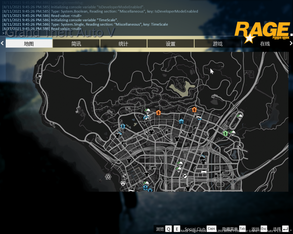Switch to the 简讯 tab
Viewport: 293px width, 234px height.
[x=76, y=43]
